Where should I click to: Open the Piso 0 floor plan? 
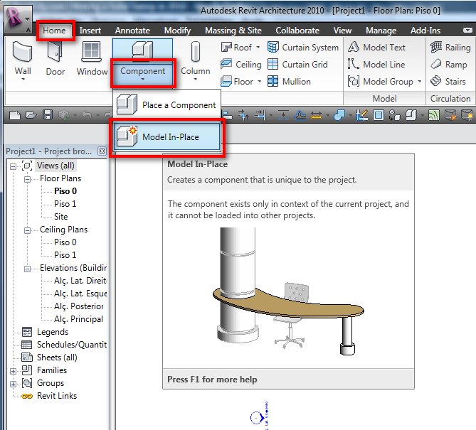[x=65, y=191]
